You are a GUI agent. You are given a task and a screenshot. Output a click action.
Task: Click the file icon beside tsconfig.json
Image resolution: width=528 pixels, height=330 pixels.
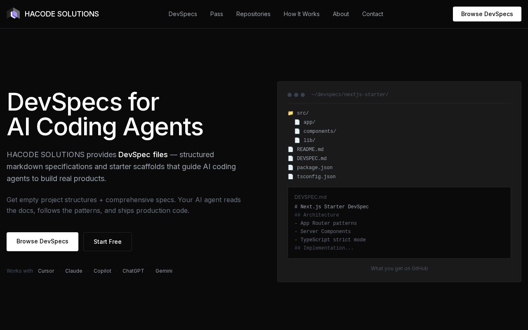290,177
